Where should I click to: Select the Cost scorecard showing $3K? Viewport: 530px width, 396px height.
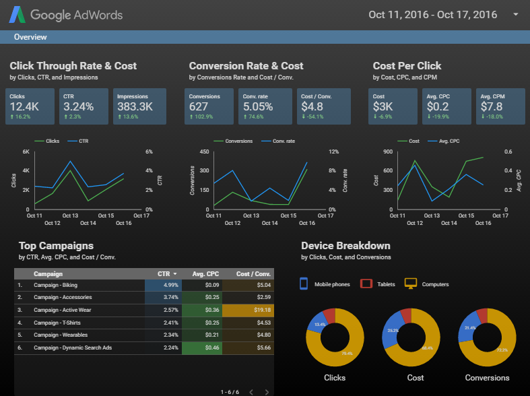(393, 106)
